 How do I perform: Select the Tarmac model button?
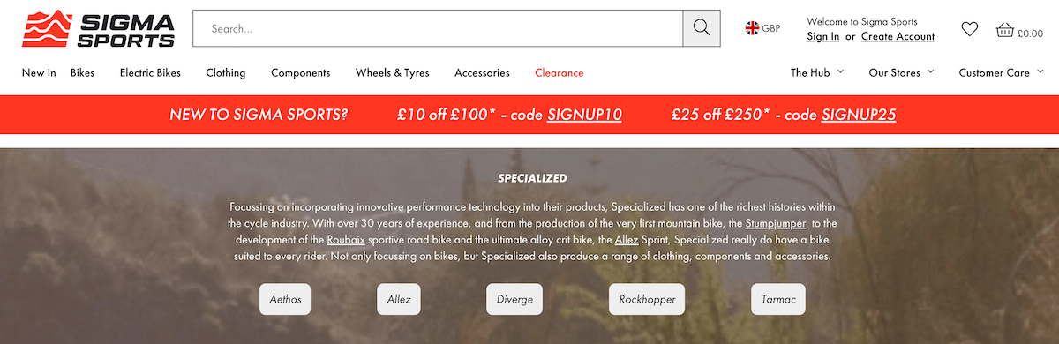[x=778, y=299]
